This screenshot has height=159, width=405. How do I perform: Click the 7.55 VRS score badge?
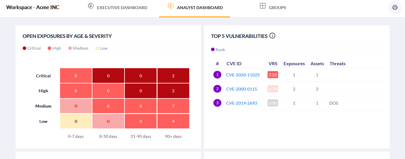click(x=273, y=75)
